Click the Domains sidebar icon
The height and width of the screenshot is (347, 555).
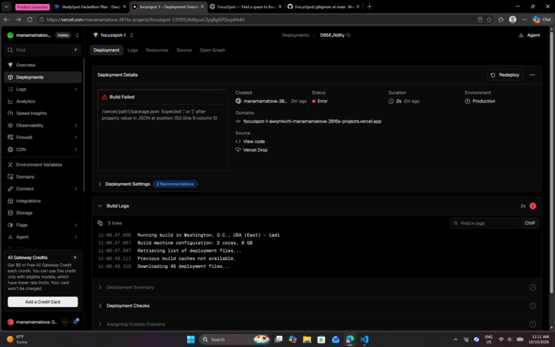pyautogui.click(x=10, y=177)
